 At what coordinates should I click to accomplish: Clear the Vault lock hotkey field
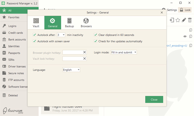[x=85, y=59]
